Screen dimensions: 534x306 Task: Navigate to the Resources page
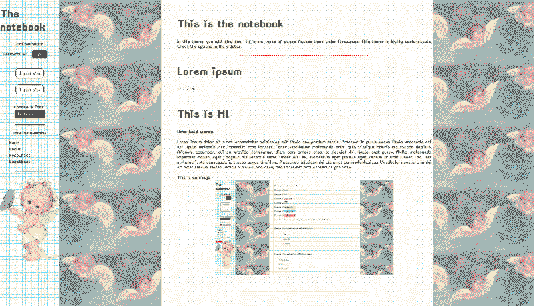pyautogui.click(x=19, y=155)
